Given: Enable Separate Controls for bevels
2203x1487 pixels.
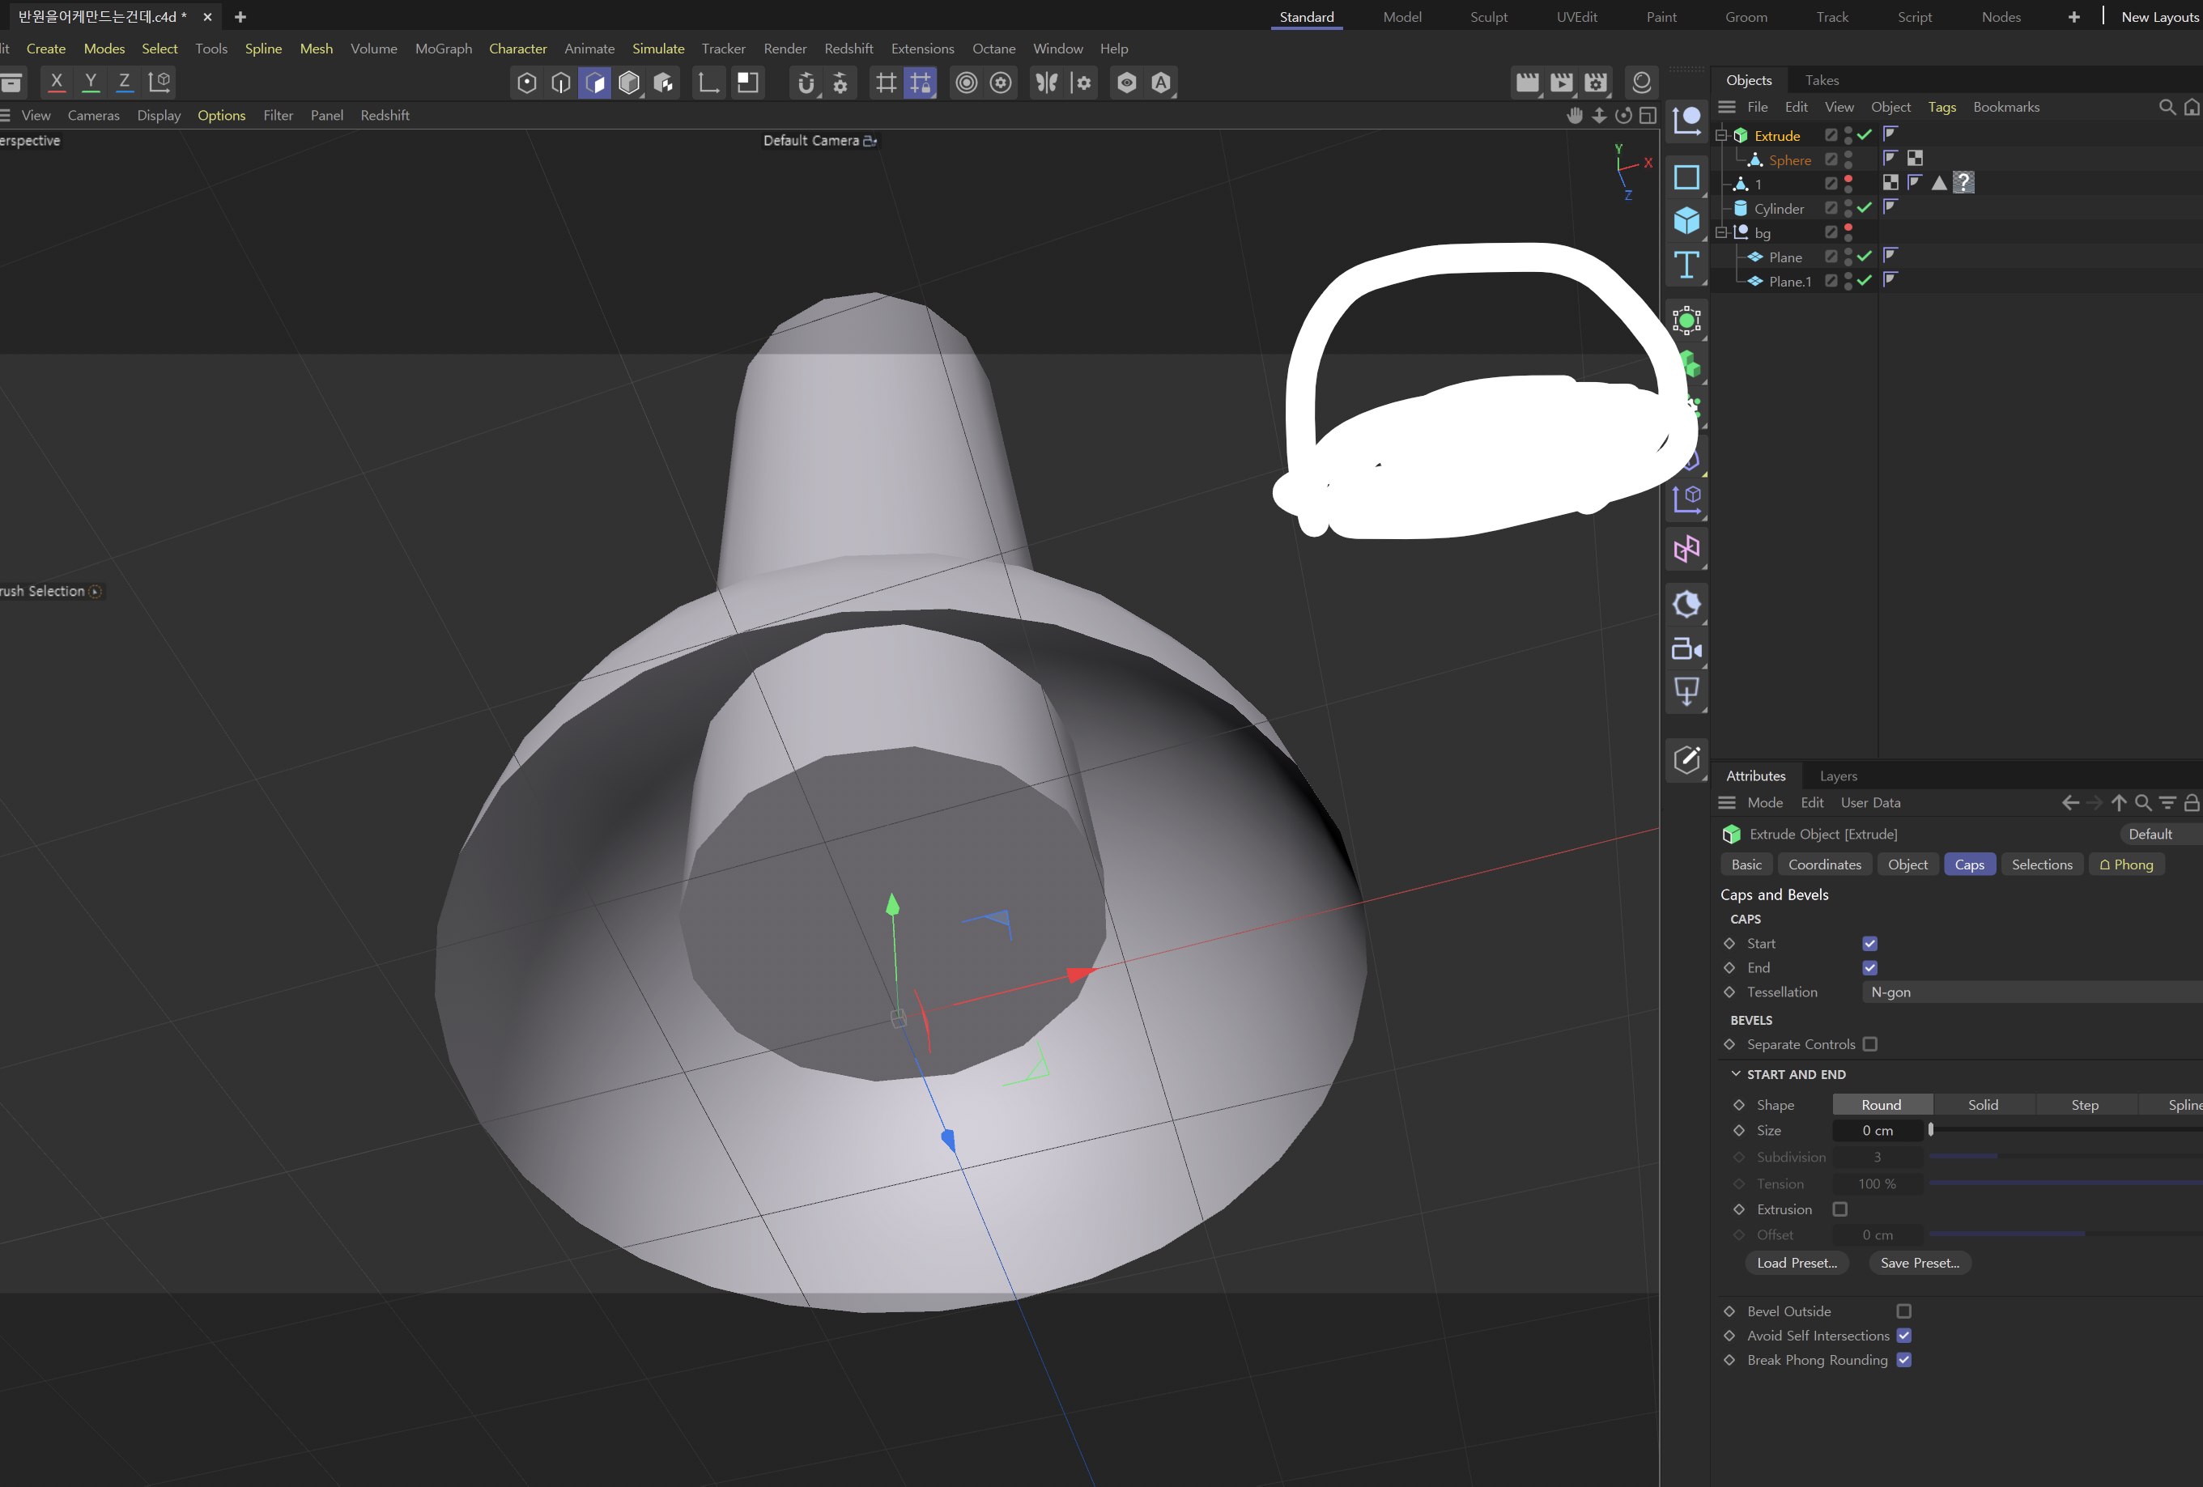Looking at the screenshot, I should (x=1869, y=1044).
